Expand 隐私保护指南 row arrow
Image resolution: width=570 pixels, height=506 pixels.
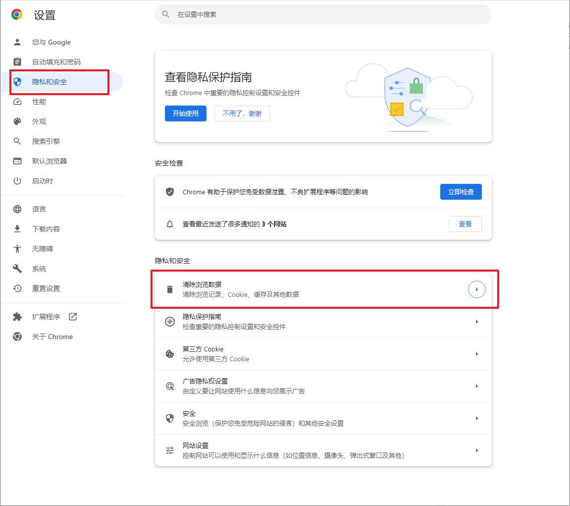click(x=476, y=322)
